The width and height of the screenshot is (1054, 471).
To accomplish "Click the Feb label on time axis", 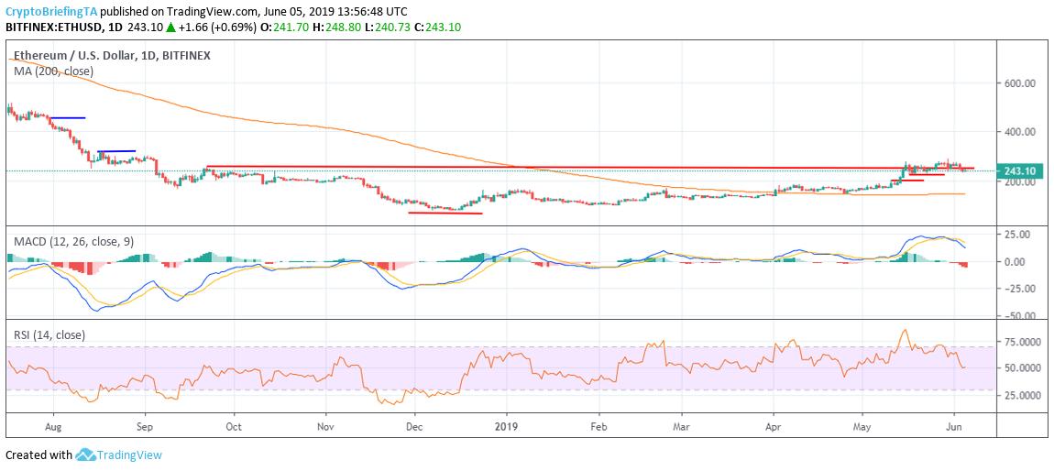I will click(x=599, y=425).
